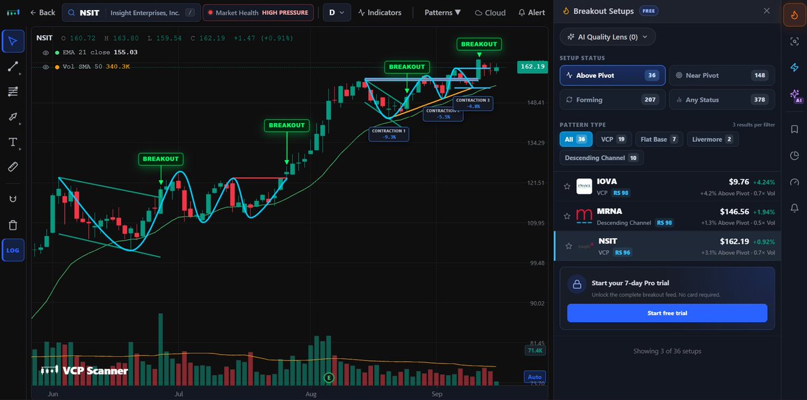Select the Any Status filter

tap(722, 99)
